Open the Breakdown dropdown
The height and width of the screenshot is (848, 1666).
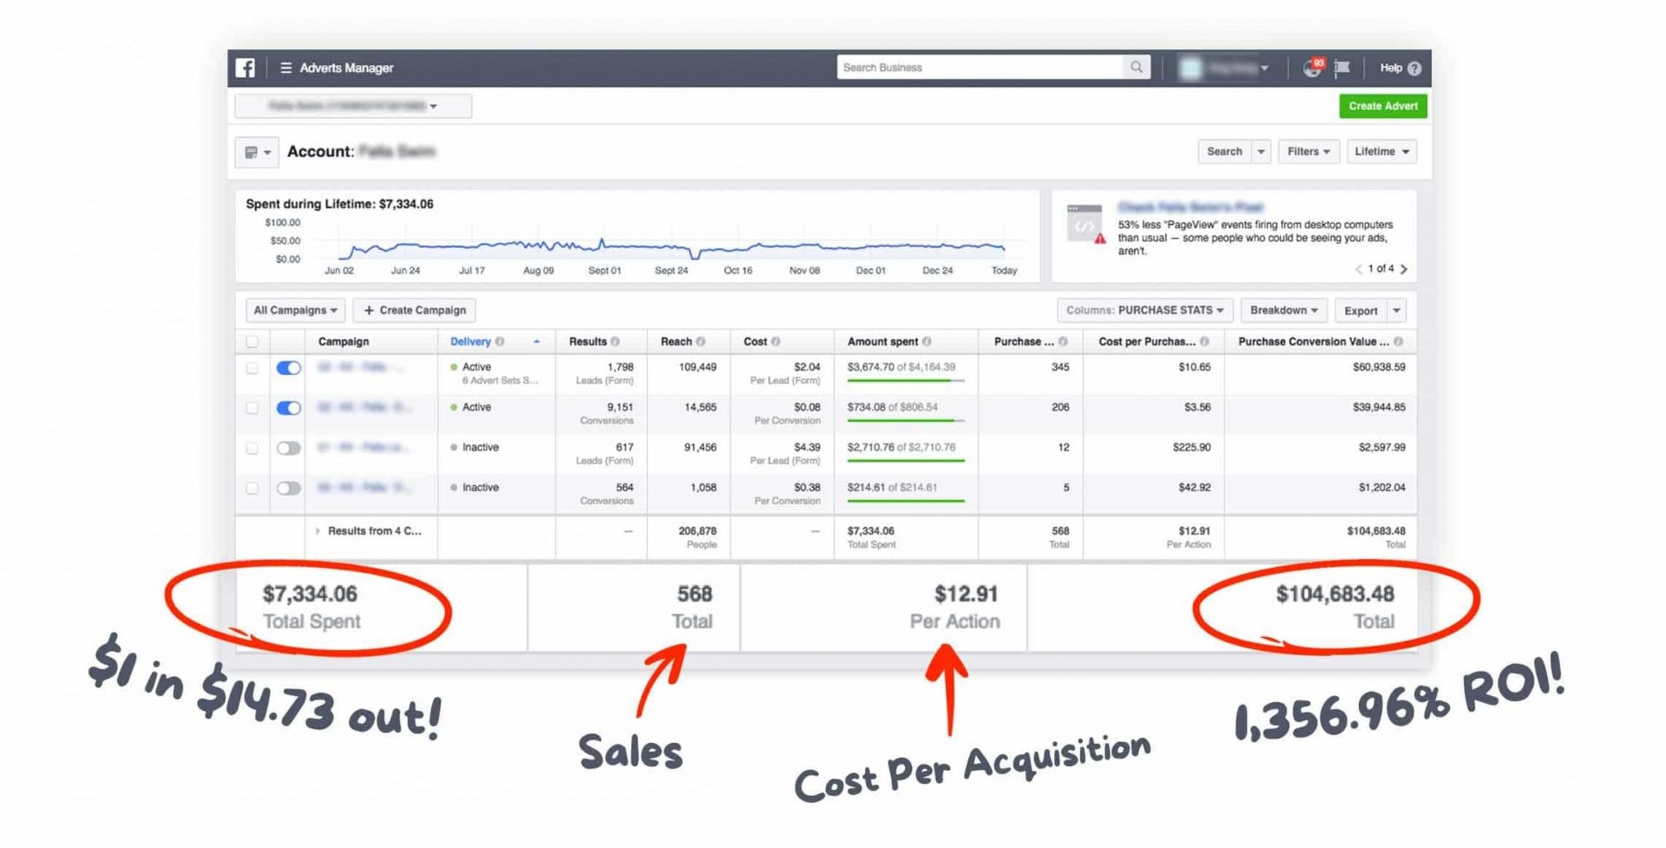point(1283,311)
